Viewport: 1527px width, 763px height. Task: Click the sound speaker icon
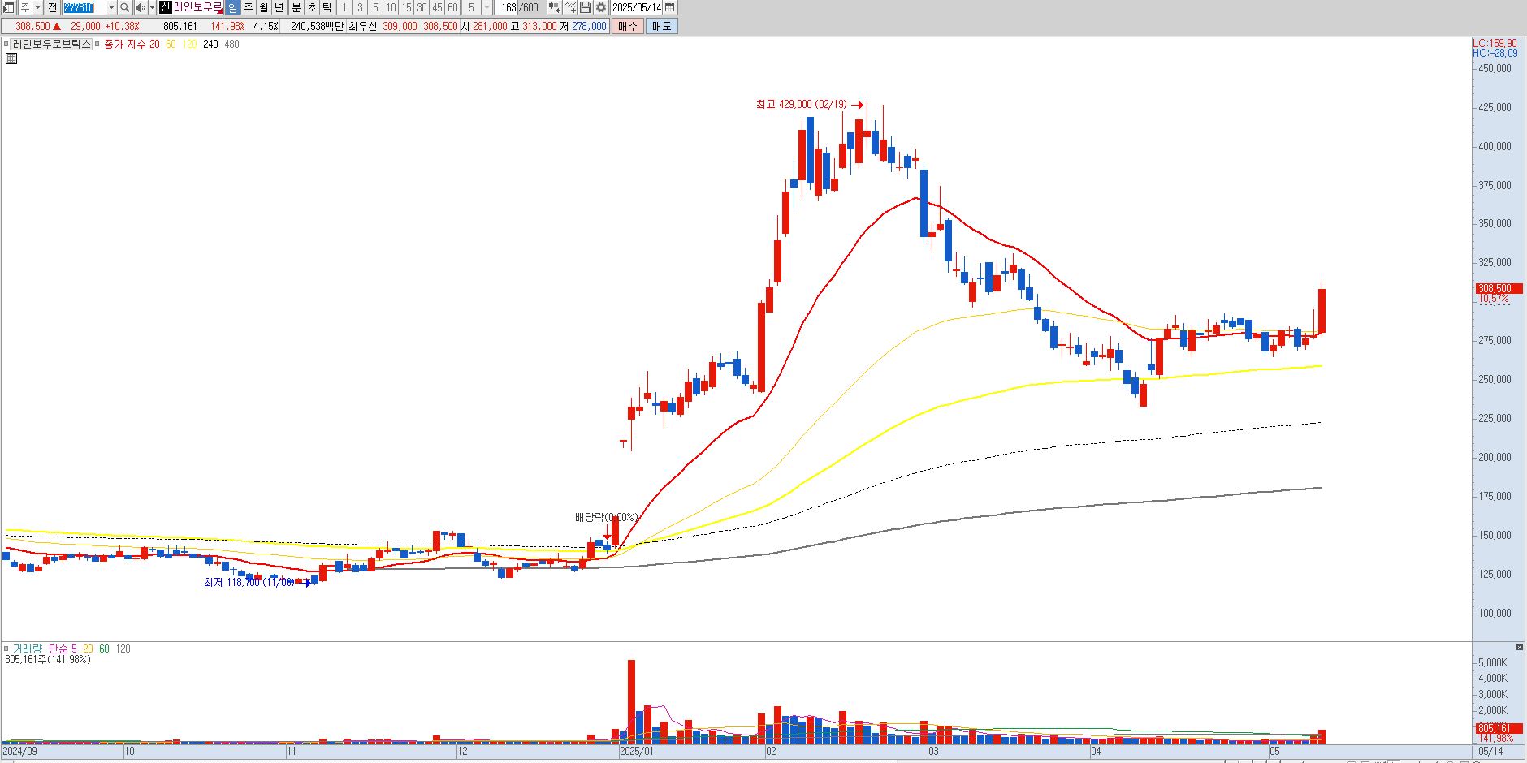tap(141, 7)
